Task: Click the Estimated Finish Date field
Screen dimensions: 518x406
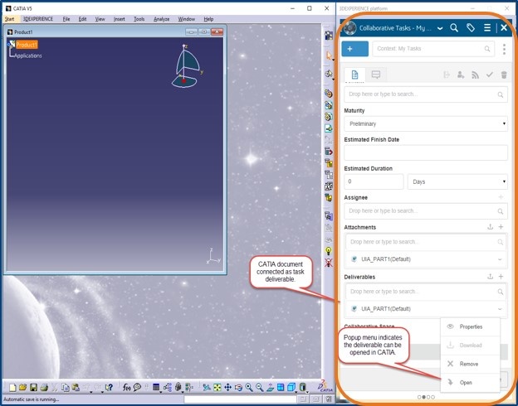Action: 426,152
